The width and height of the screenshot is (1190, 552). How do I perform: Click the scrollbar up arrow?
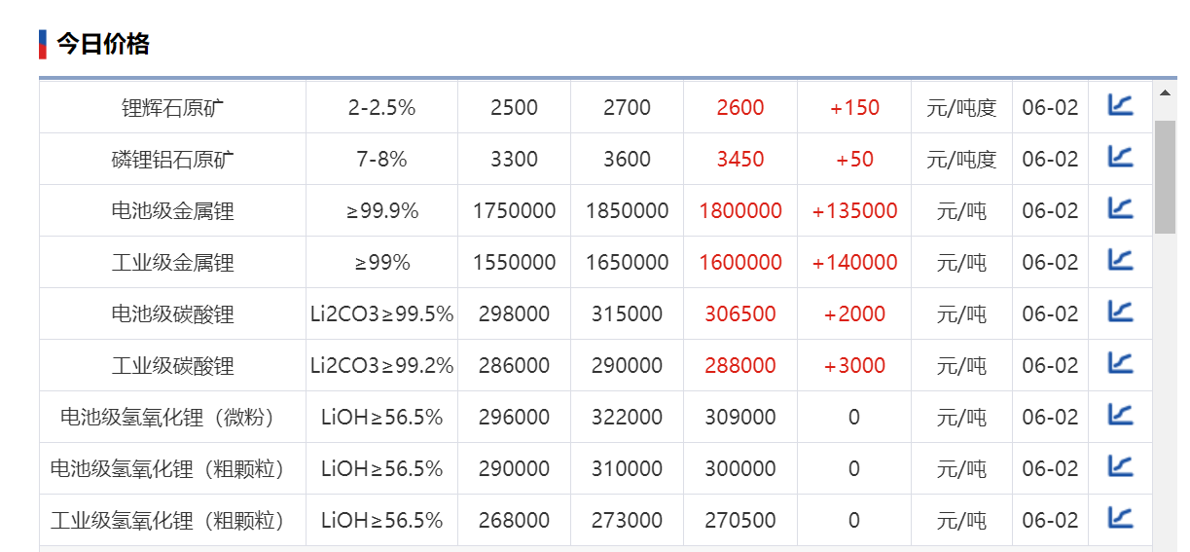click(1165, 93)
